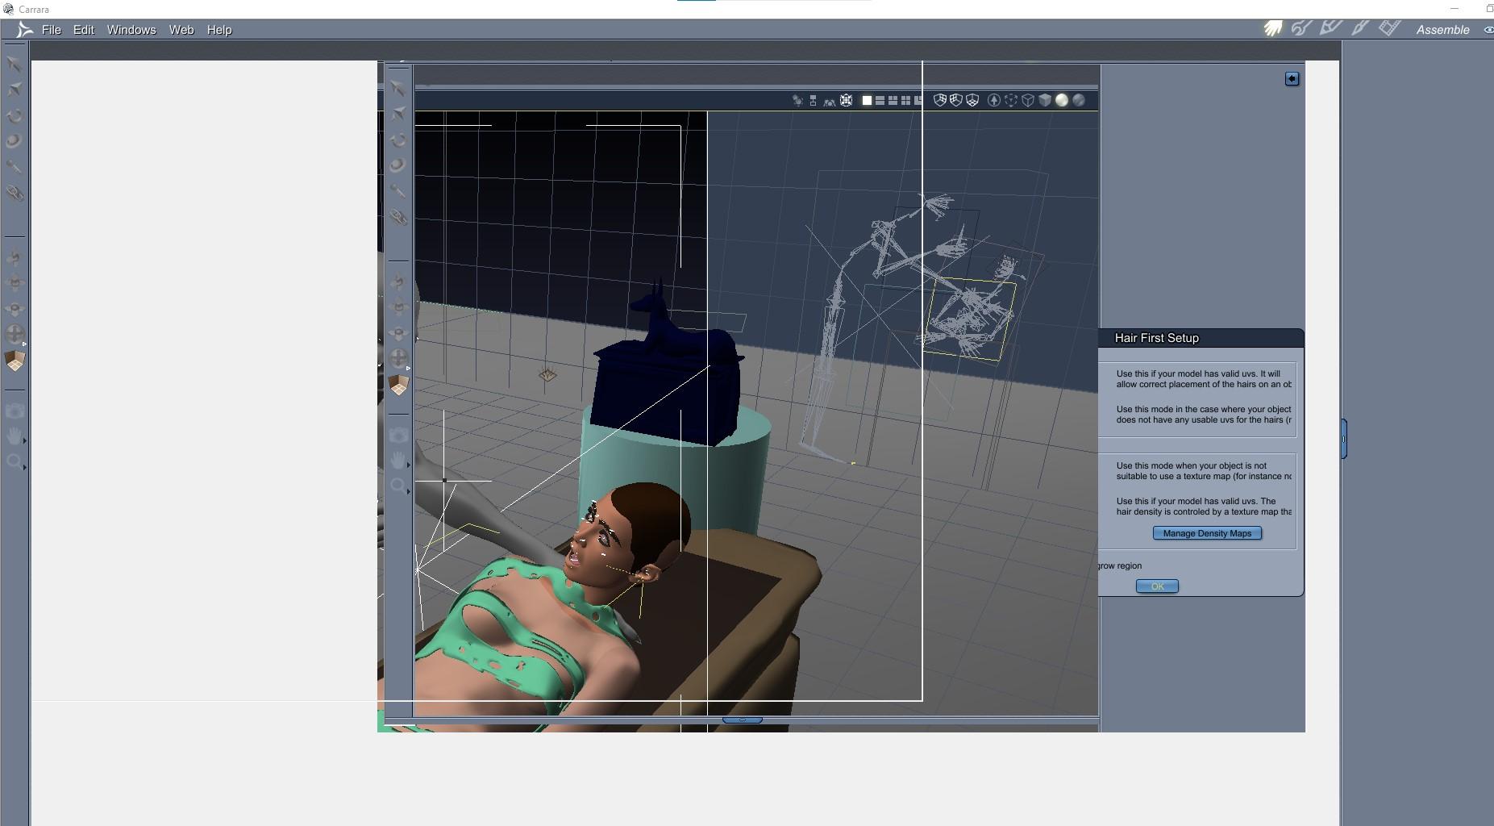Enable smooth shaded sphere display mode

pyautogui.click(x=1062, y=100)
